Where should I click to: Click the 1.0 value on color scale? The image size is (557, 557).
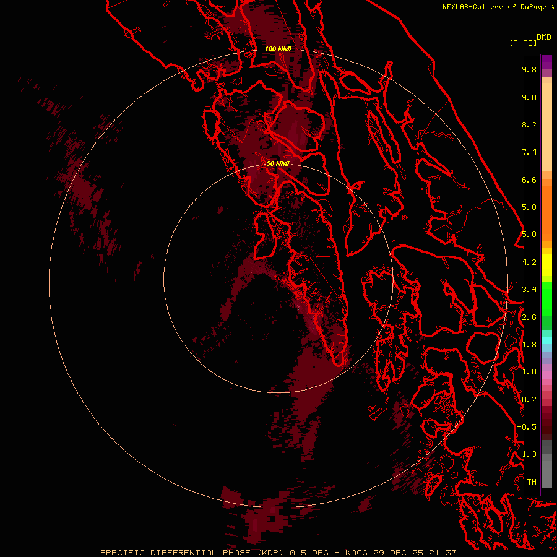(x=529, y=372)
